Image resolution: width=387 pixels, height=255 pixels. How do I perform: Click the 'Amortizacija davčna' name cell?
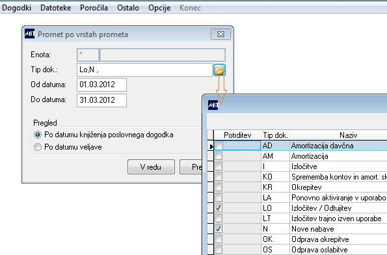coord(339,146)
